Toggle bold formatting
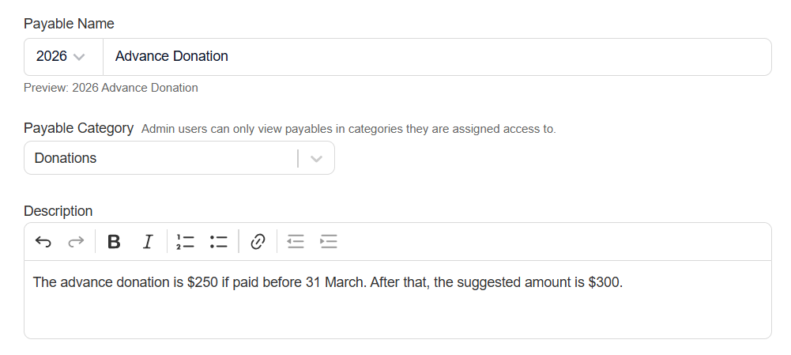The height and width of the screenshot is (355, 791). pos(114,242)
